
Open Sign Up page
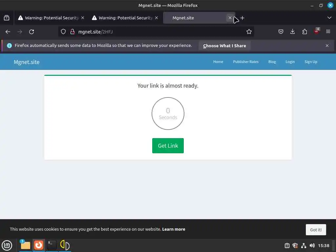pos(311,62)
